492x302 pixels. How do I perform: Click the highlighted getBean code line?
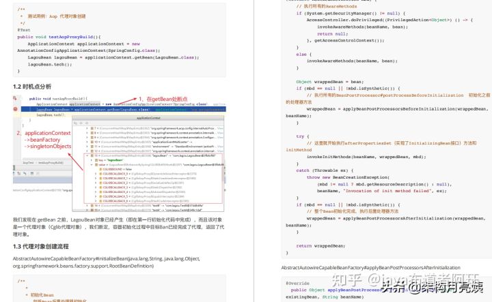pyautogui.click(x=123, y=109)
